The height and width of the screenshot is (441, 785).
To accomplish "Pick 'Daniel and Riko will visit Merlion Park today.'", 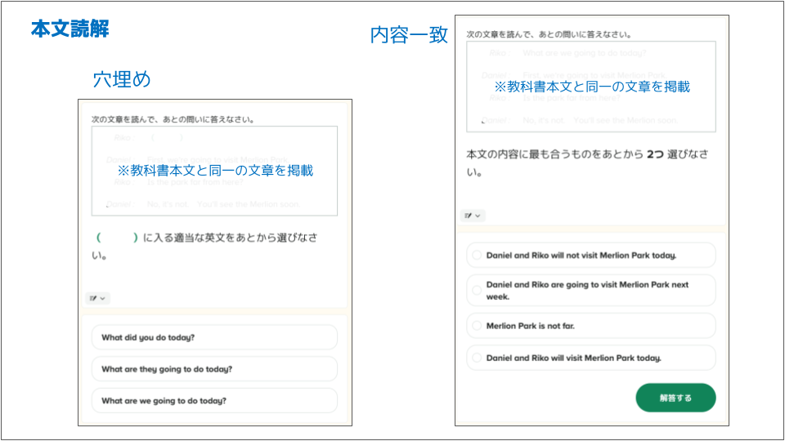I will pyautogui.click(x=590, y=358).
